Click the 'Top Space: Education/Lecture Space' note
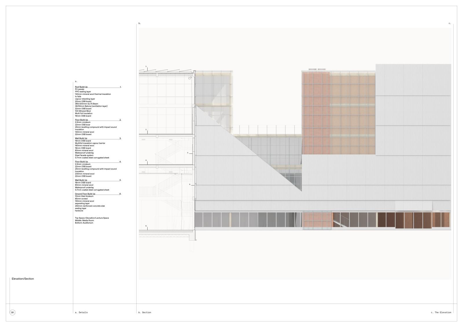 click(92, 218)
